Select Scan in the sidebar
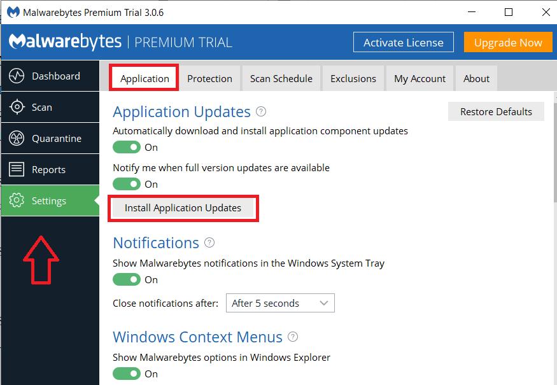 pyautogui.click(x=50, y=107)
